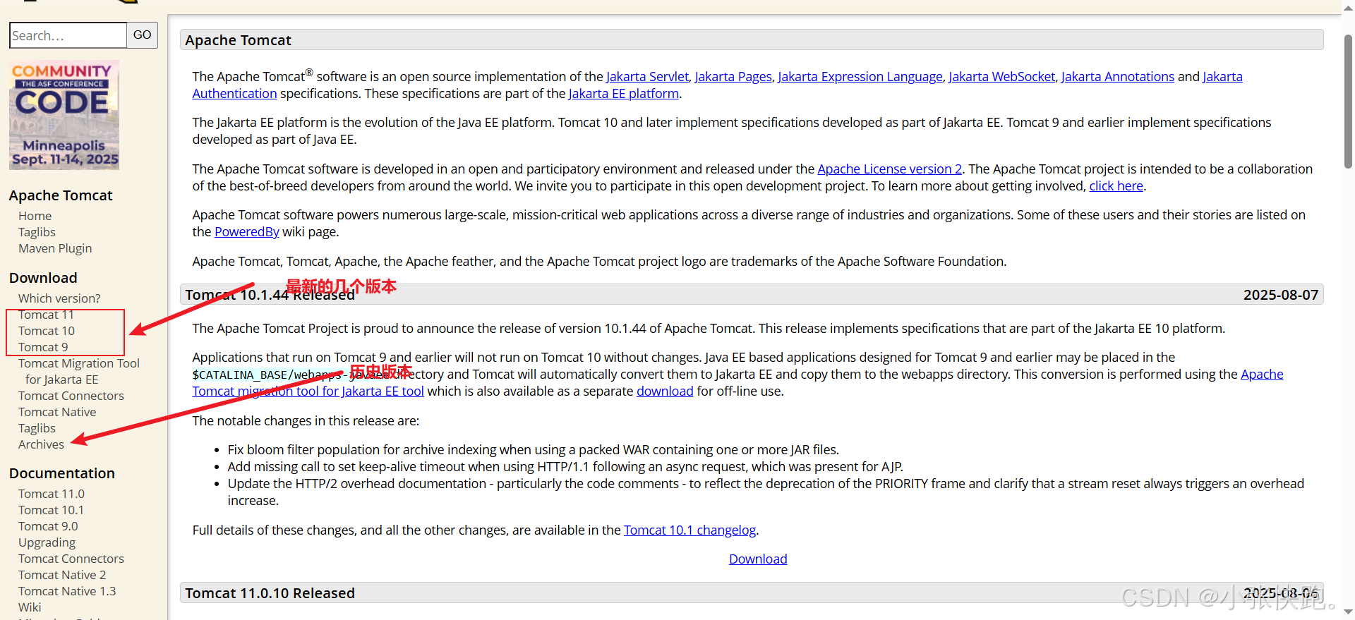Follow the Jakarta EE platform link
This screenshot has width=1355, height=620.
(624, 94)
